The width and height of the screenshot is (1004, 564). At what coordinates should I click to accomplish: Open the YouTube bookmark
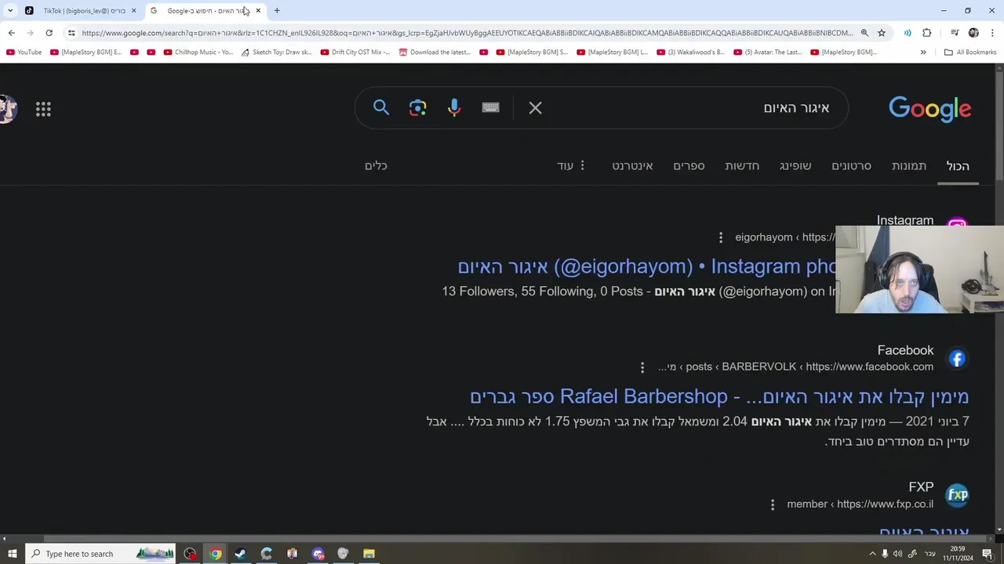pos(24,52)
